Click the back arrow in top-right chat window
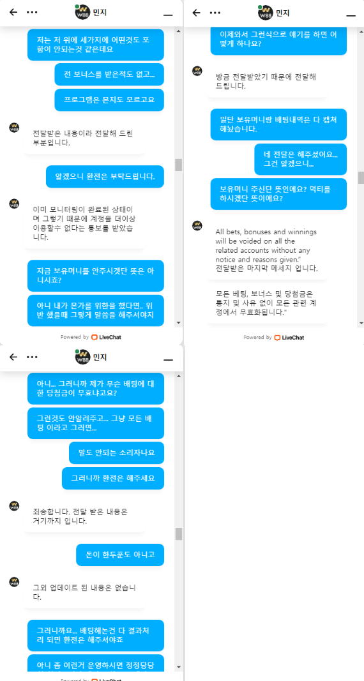The height and width of the screenshot is (681, 364). pos(196,13)
